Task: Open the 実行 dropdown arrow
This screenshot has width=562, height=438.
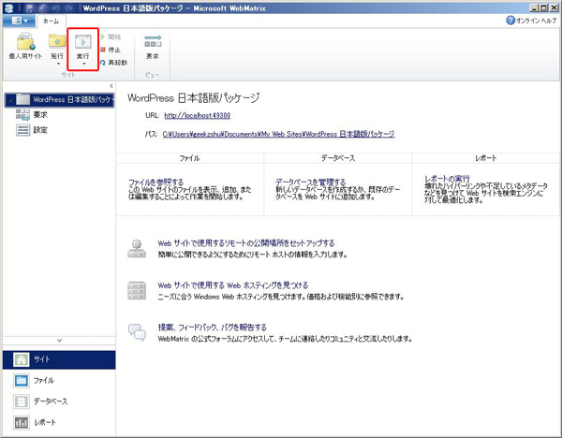Action: [x=84, y=64]
